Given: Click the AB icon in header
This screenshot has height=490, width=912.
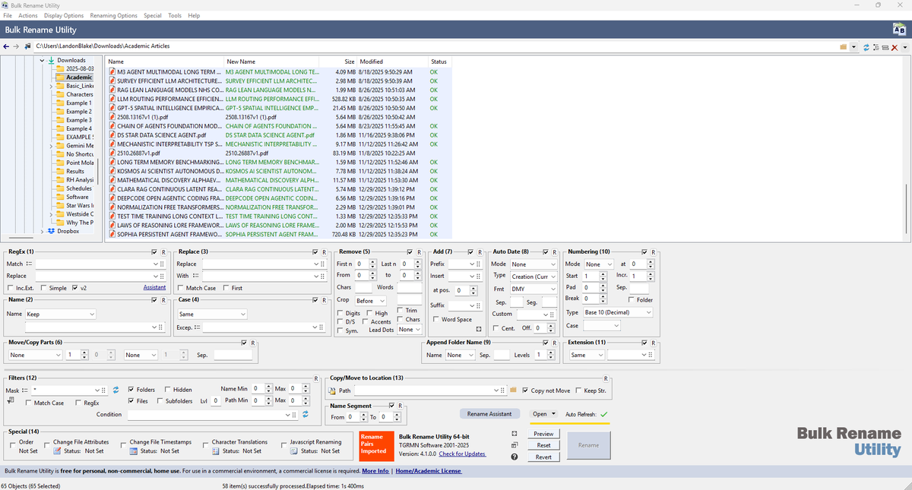Looking at the screenshot, I should [x=898, y=29].
